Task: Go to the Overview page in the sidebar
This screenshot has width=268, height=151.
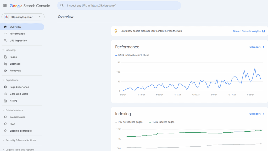Action: (22, 27)
